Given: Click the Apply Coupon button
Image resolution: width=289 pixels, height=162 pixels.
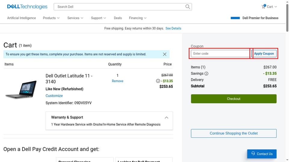Looking at the screenshot, I should tap(264, 53).
